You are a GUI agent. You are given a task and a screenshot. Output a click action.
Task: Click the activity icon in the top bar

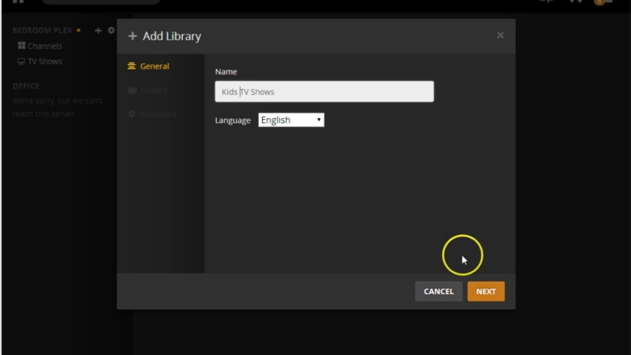547,2
